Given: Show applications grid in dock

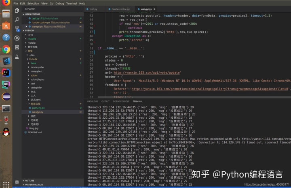Looking at the screenshot, I should pos(6,185).
